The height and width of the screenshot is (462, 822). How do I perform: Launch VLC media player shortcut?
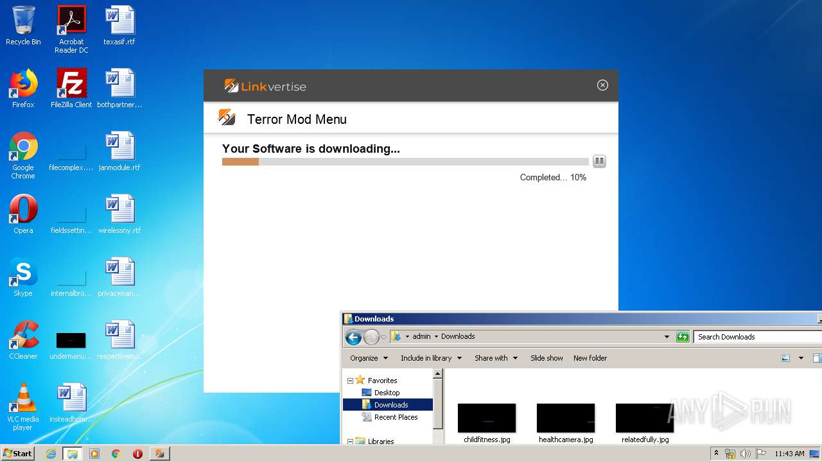(23, 407)
